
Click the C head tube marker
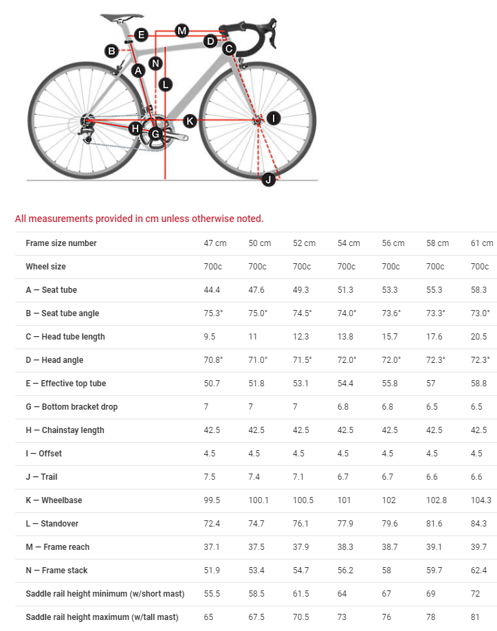pyautogui.click(x=229, y=48)
